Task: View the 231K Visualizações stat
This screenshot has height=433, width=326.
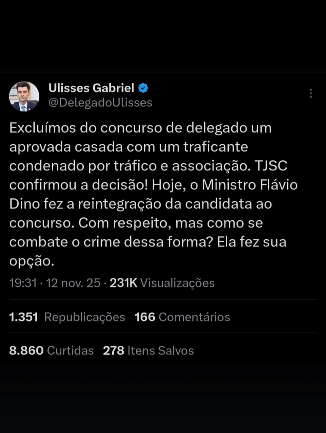Action: [x=162, y=283]
